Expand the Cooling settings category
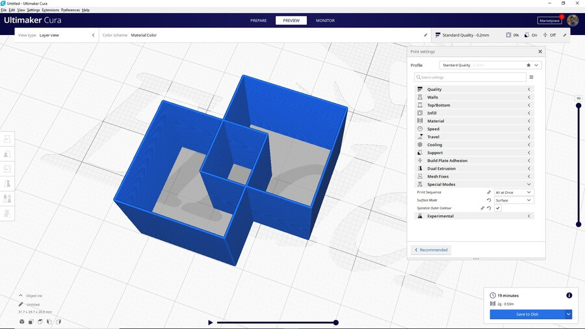 pos(474,145)
